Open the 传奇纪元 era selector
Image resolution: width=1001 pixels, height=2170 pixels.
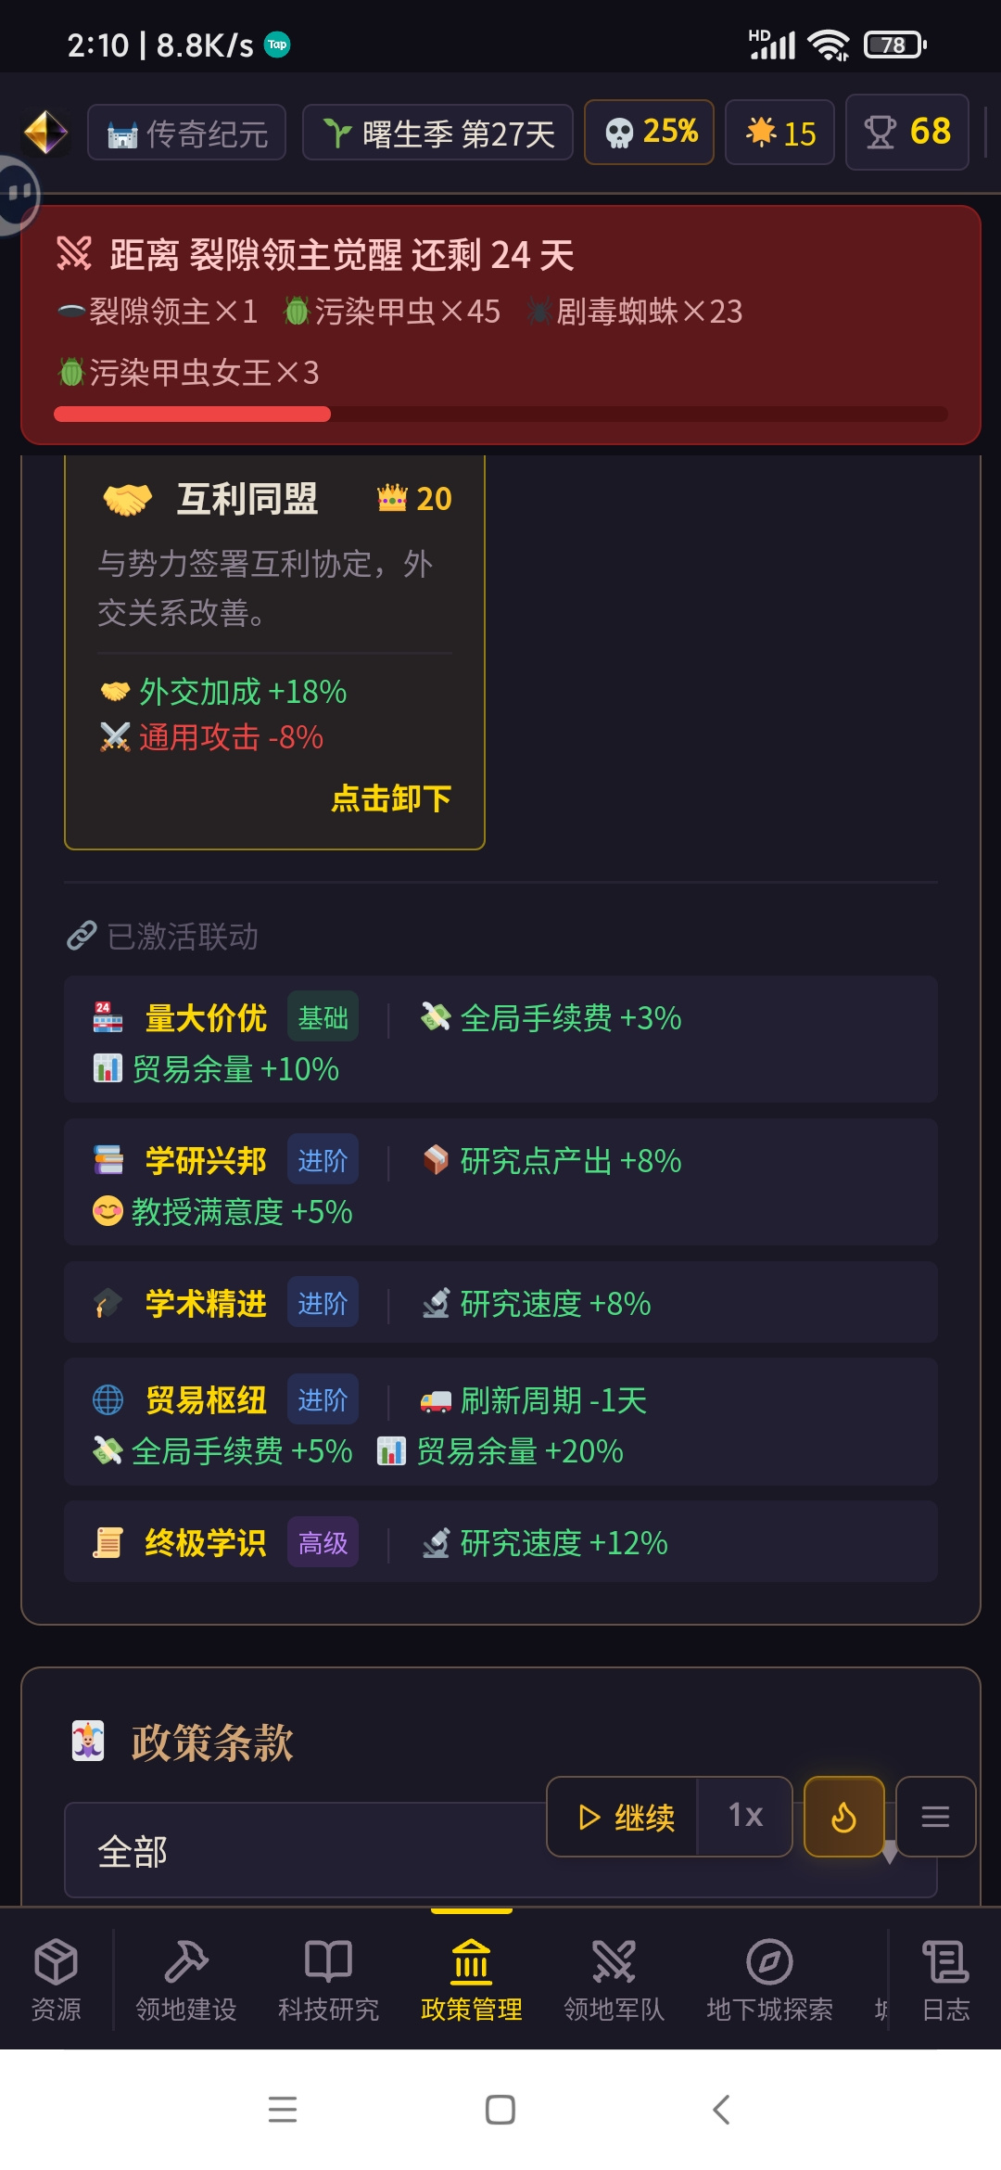click(187, 133)
